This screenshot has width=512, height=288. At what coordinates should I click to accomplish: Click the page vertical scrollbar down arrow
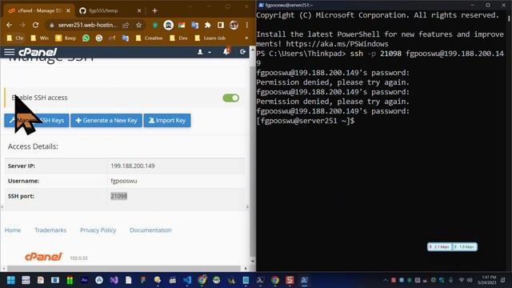click(253, 261)
